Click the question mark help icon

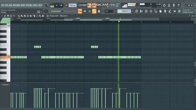pos(179,5)
